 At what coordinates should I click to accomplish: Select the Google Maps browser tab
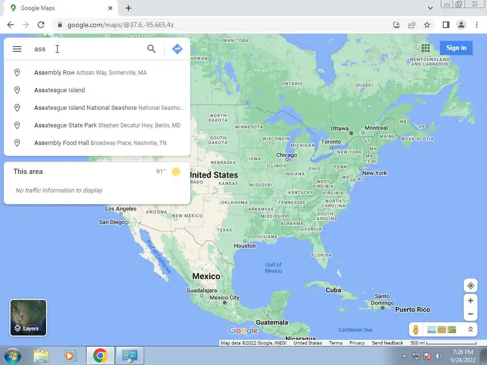(x=60, y=8)
